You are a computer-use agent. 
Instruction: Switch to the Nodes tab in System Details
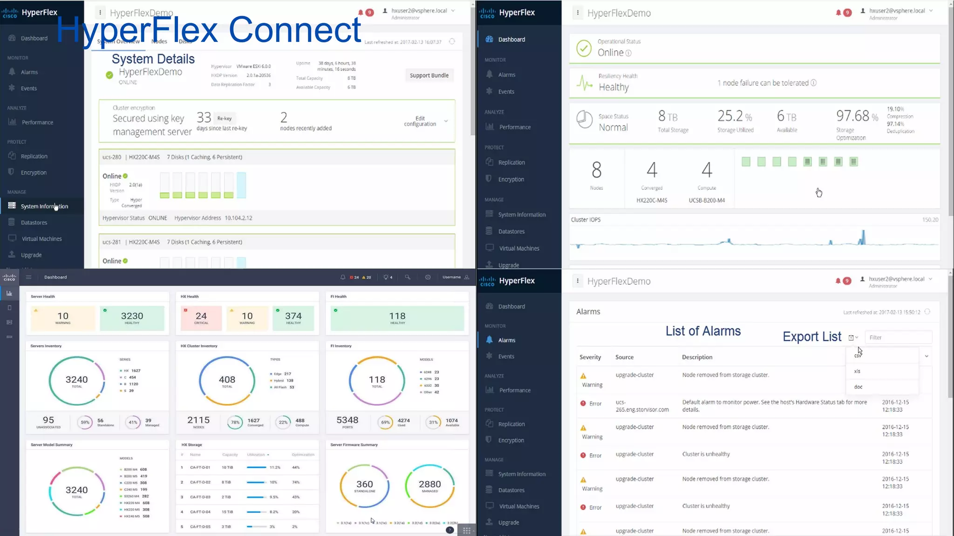tap(159, 41)
